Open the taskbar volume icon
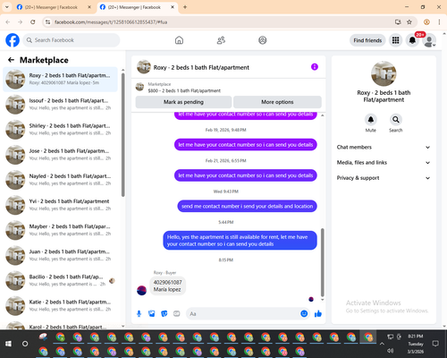Viewport: 447px width, 358px height. 390,351
